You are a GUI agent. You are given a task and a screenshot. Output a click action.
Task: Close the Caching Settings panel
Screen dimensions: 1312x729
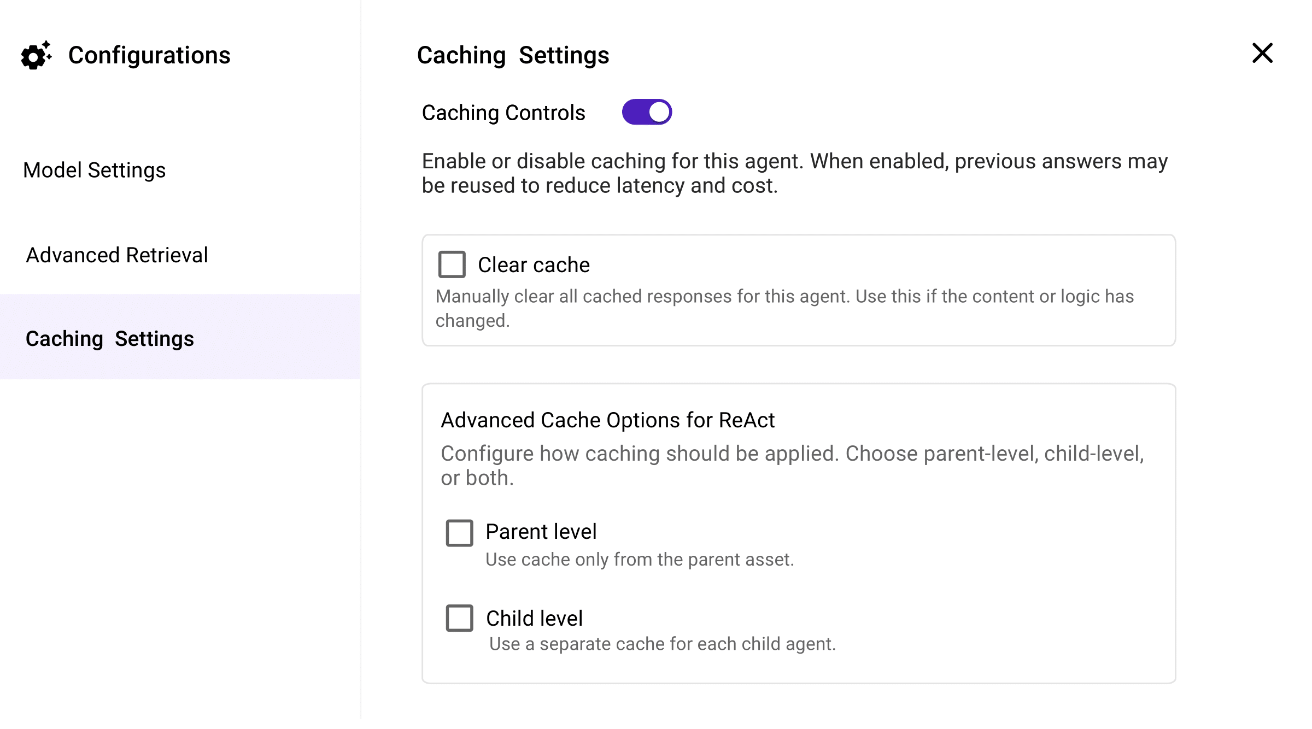click(1262, 54)
